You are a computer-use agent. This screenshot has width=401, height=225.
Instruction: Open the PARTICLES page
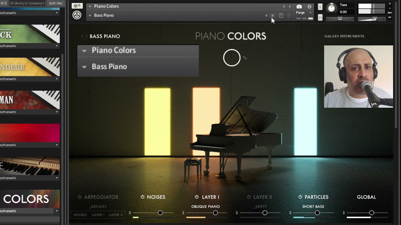pos(316,197)
